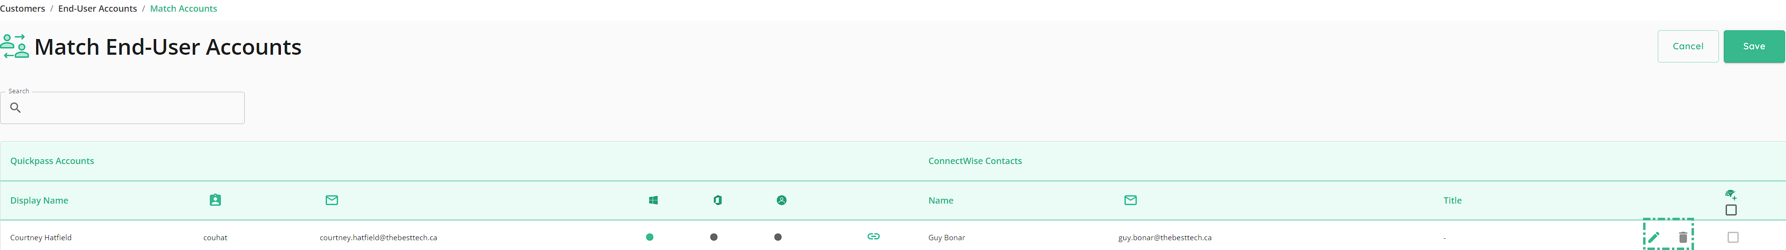Focus the Search input field
The width and height of the screenshot is (1786, 250).
pos(123,108)
